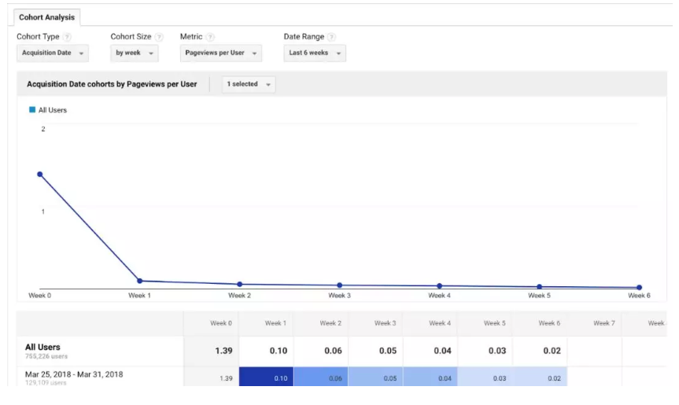Expand the 'by week' cohort size dropdown
This screenshot has height=405, width=679.
coord(135,53)
